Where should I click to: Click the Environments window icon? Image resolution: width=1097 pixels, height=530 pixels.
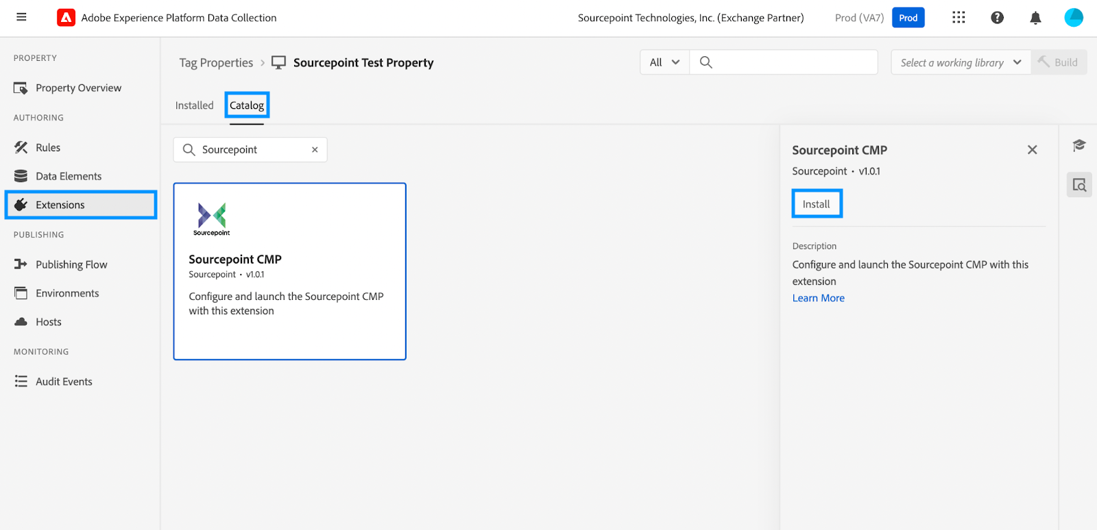pos(21,293)
